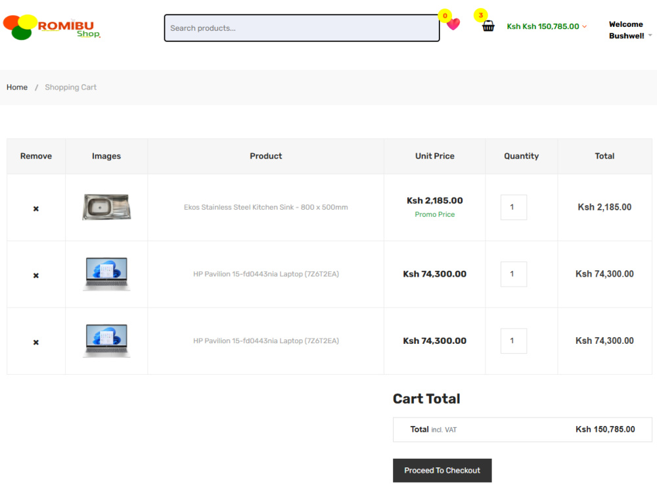Viewport: 657px width, 493px height.
Task: Click the cart total Ksh 150,785.00 value
Action: point(605,429)
